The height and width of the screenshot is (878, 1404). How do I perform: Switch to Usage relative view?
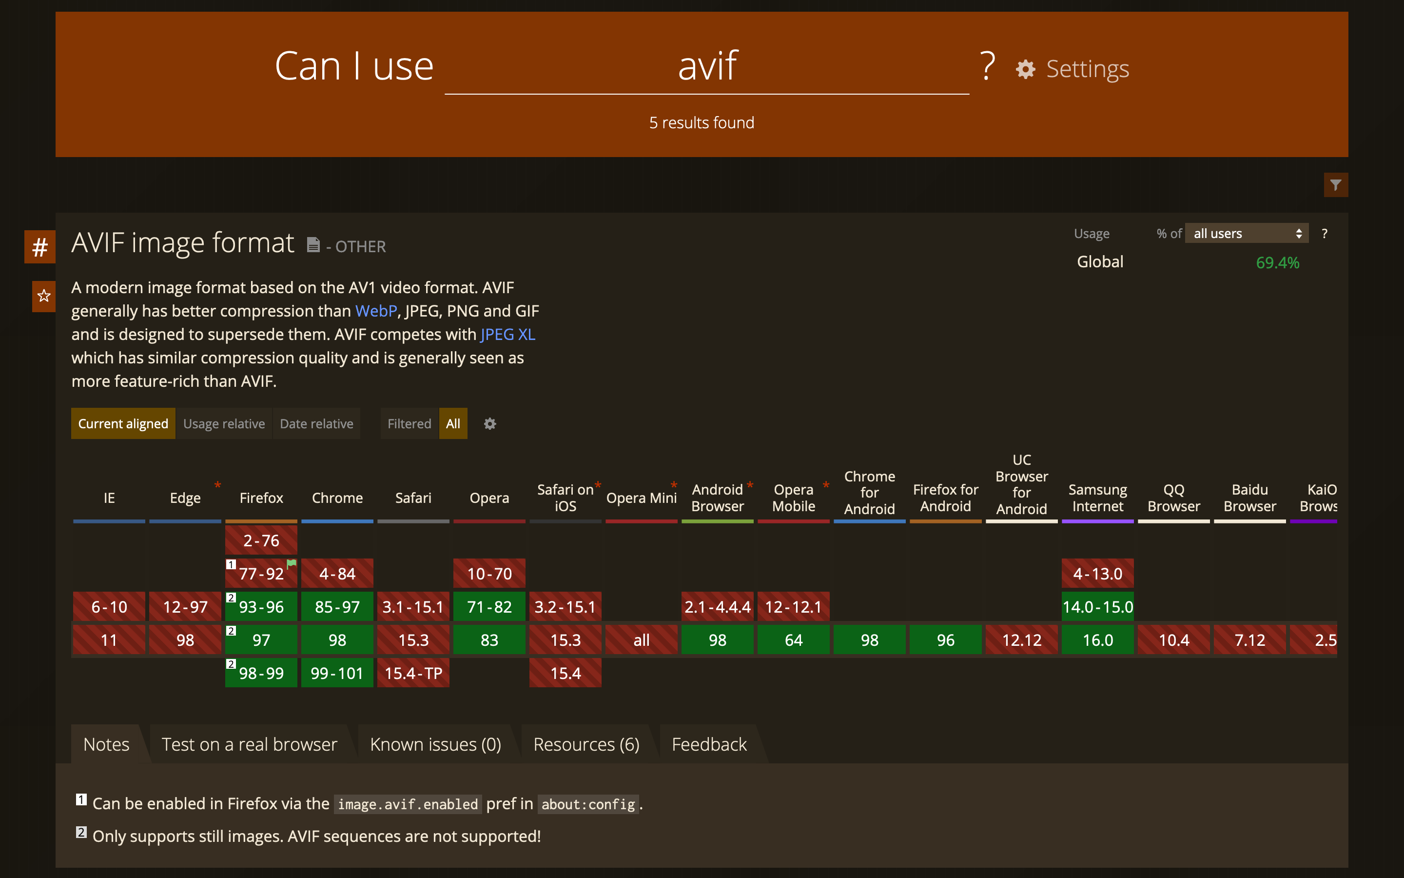coord(224,424)
